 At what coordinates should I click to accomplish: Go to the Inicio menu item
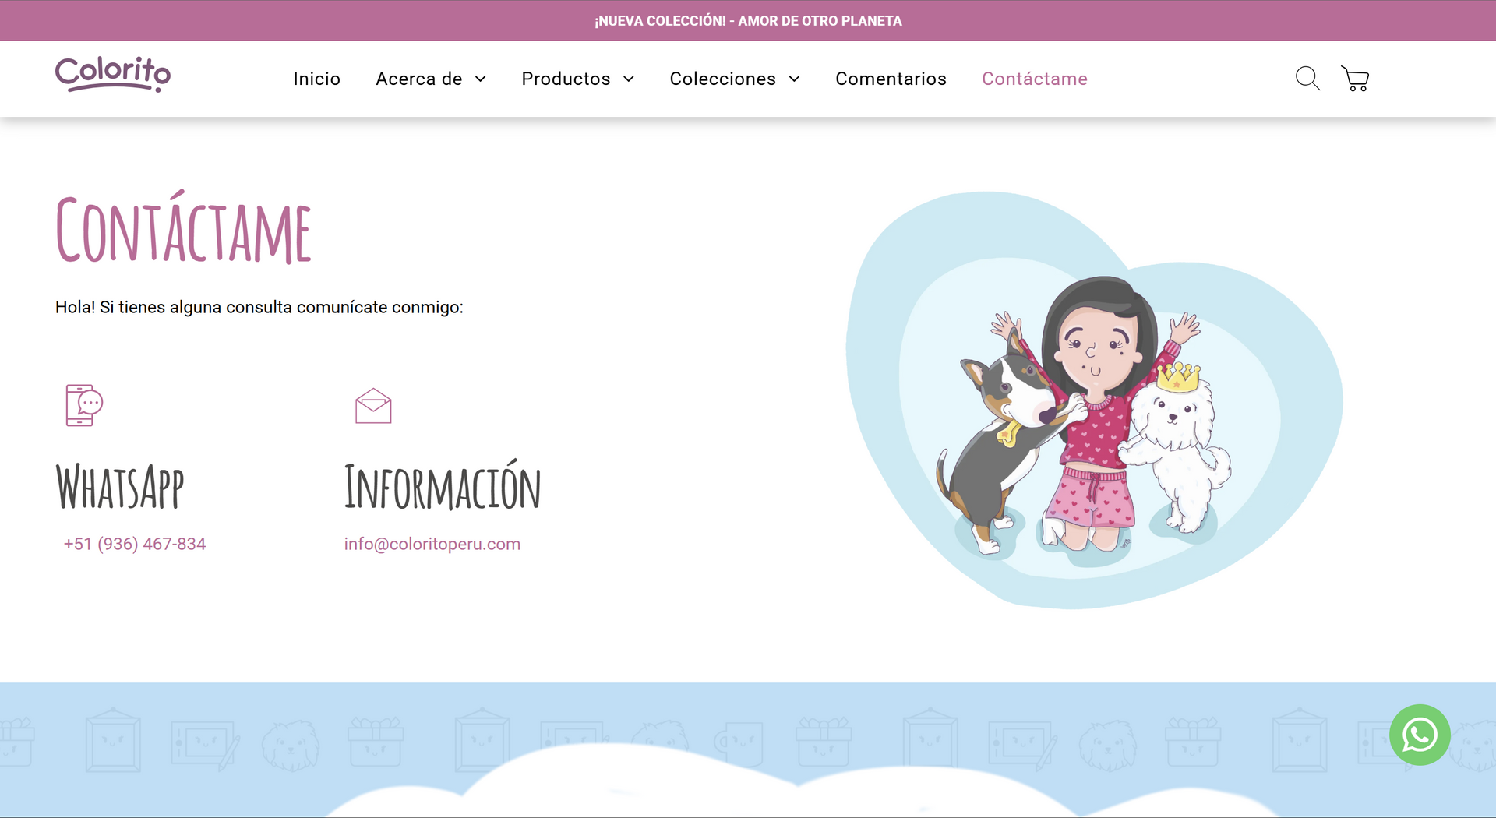click(x=316, y=79)
